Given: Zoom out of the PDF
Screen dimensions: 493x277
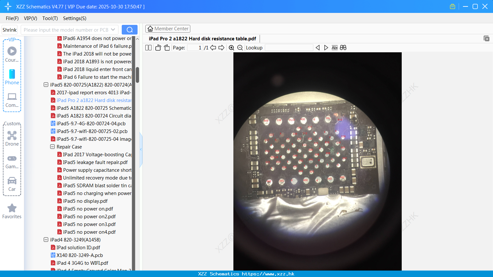Looking at the screenshot, I should (240, 47).
